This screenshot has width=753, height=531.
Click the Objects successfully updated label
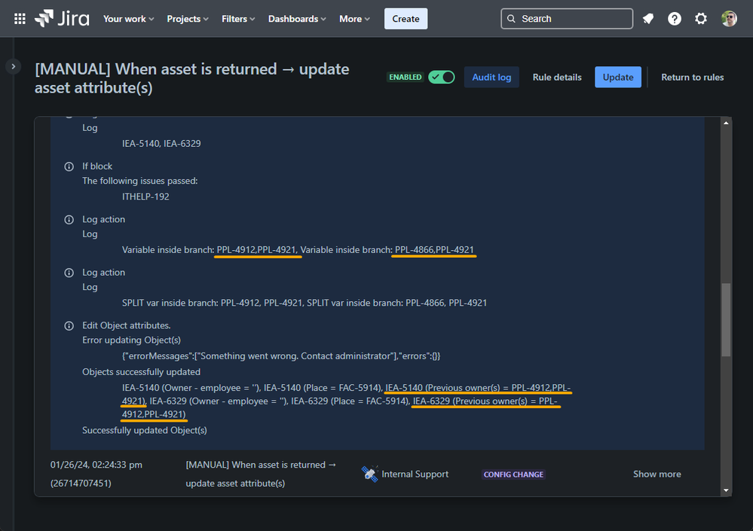141,372
